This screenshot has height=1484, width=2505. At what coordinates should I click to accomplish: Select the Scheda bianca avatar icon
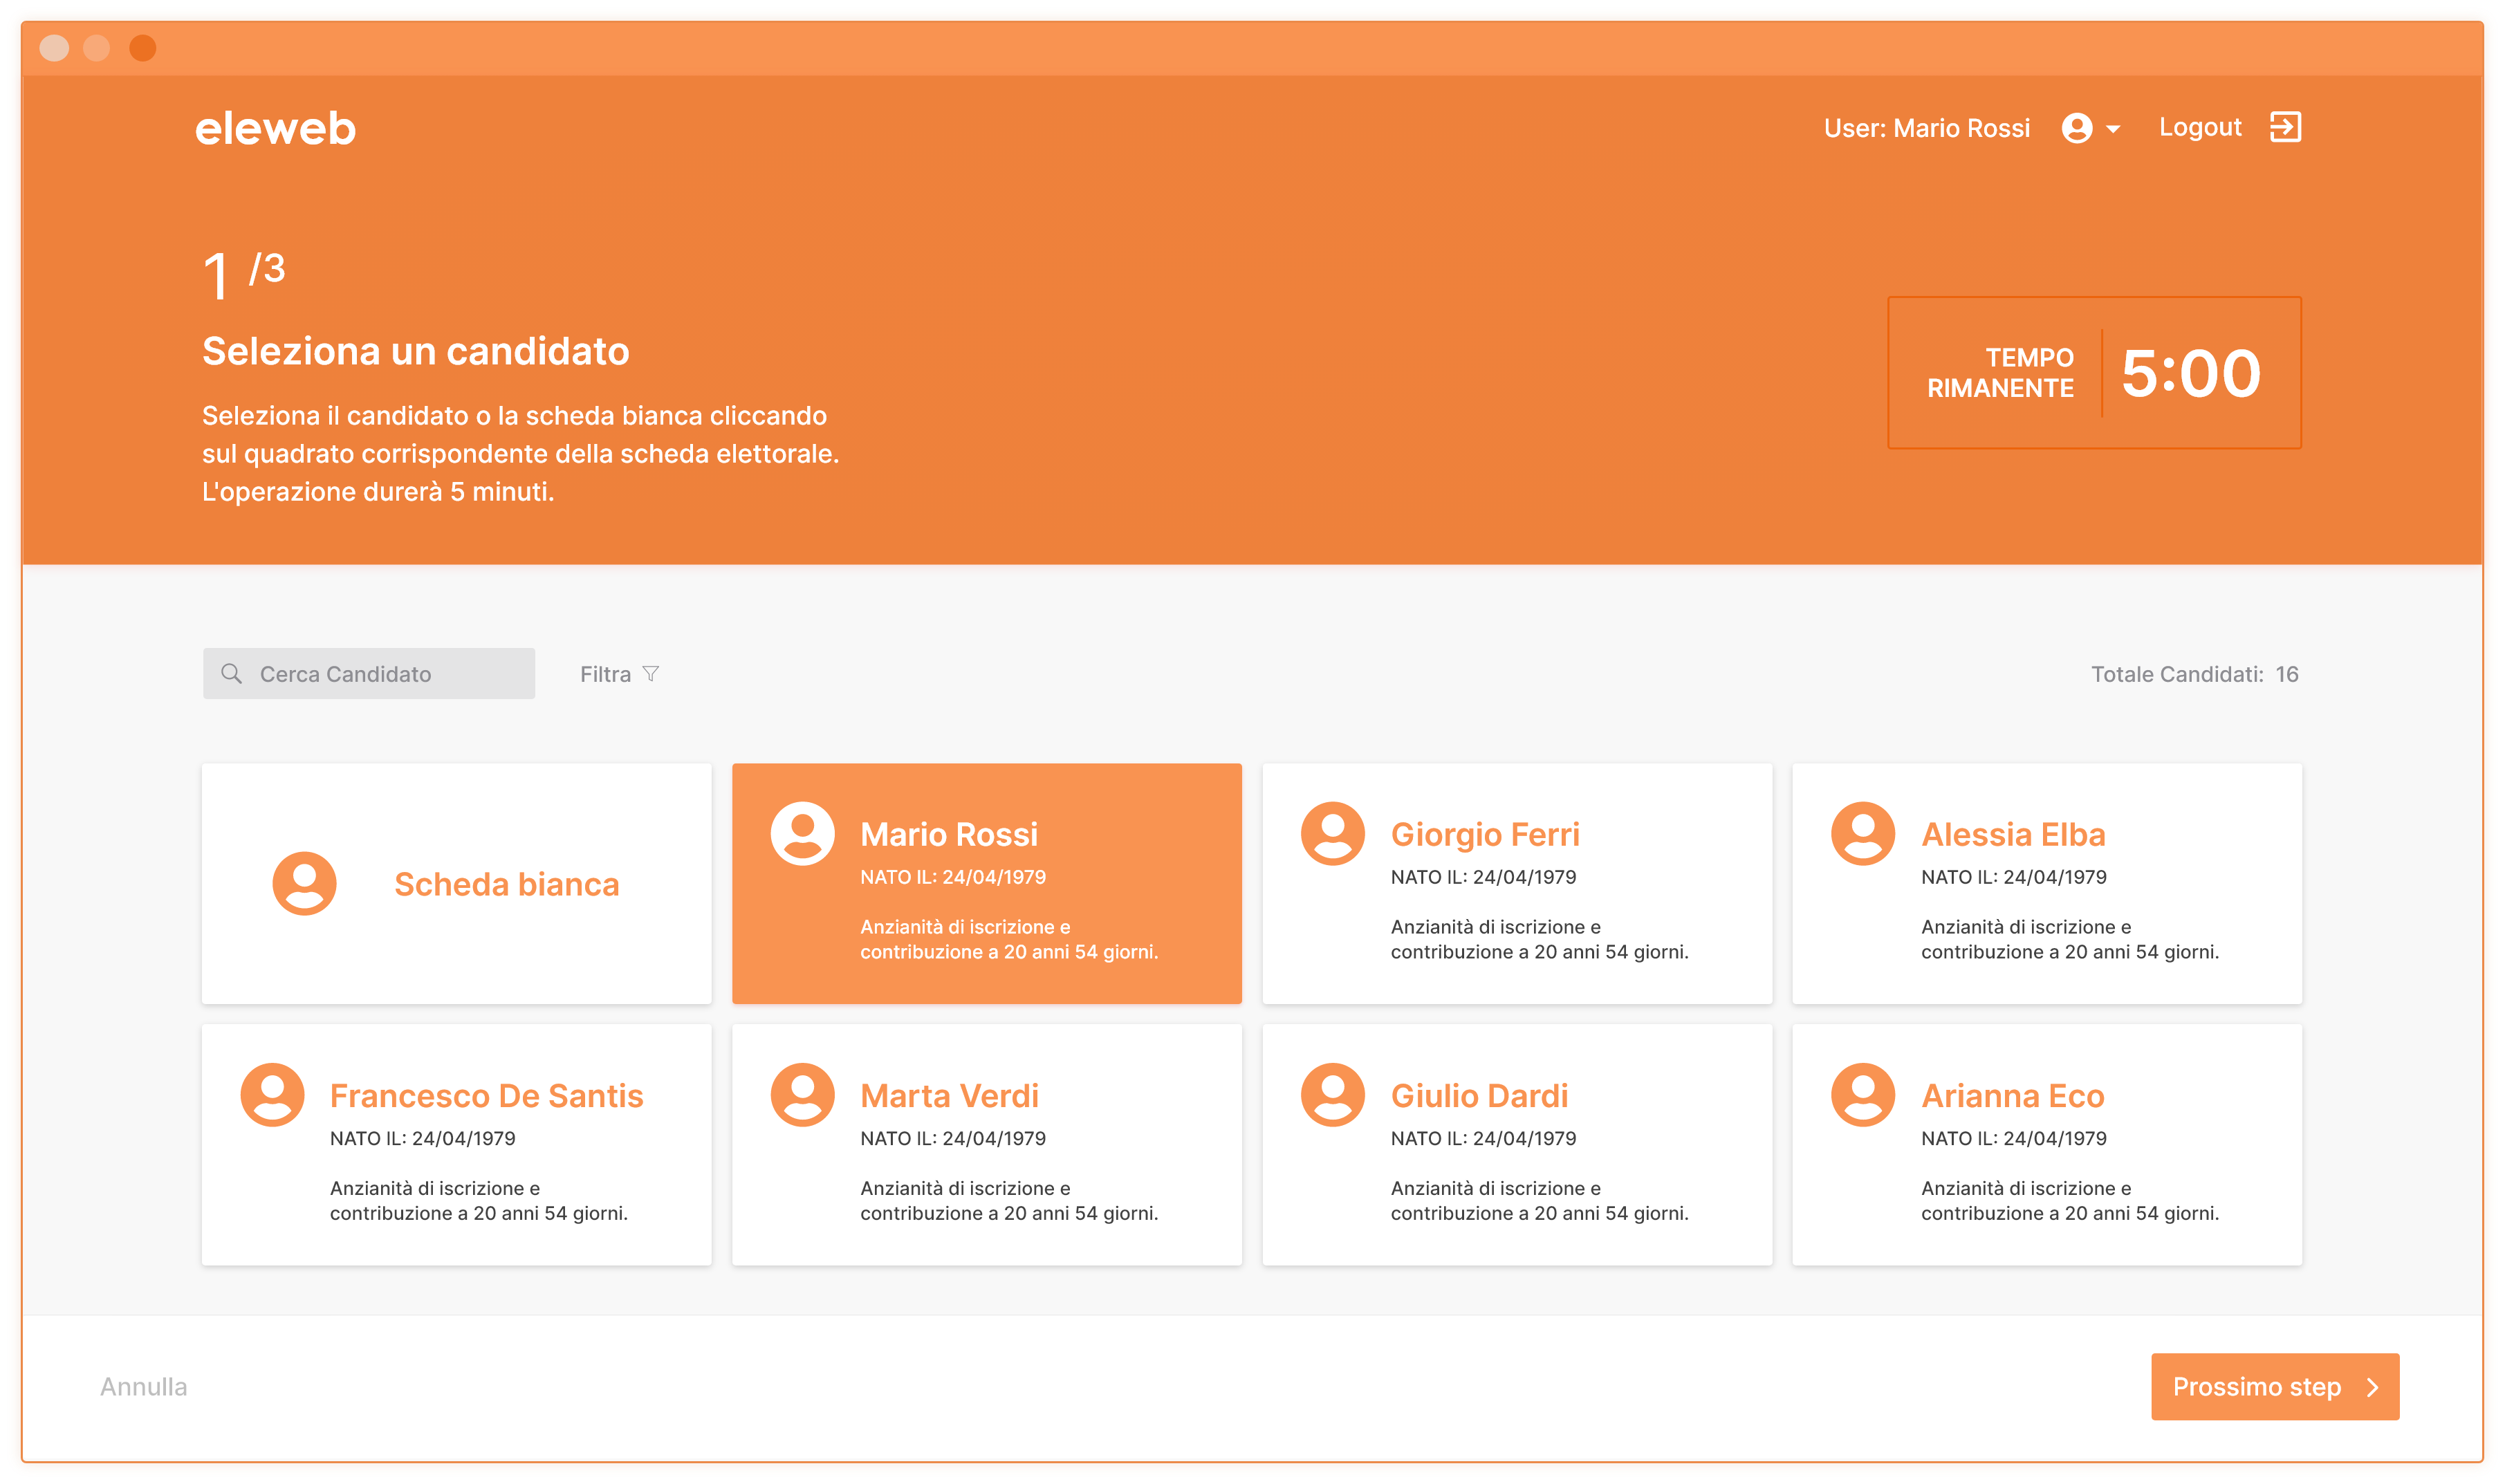point(304,883)
